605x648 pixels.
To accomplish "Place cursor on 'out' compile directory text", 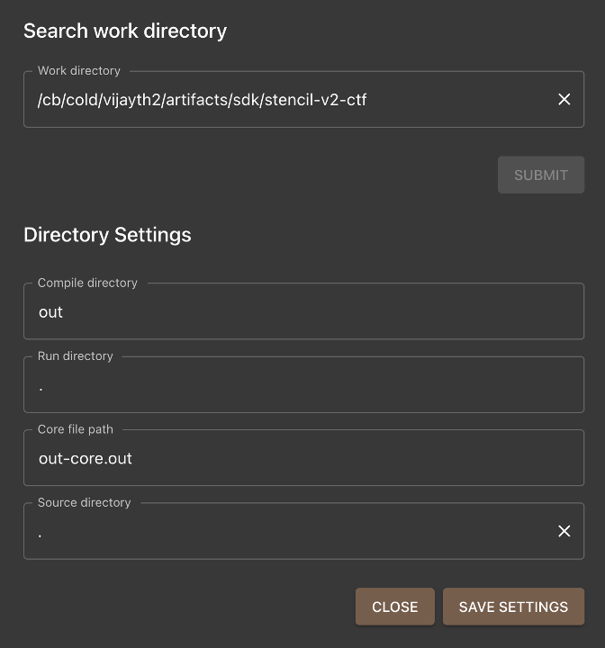I will click(50, 312).
